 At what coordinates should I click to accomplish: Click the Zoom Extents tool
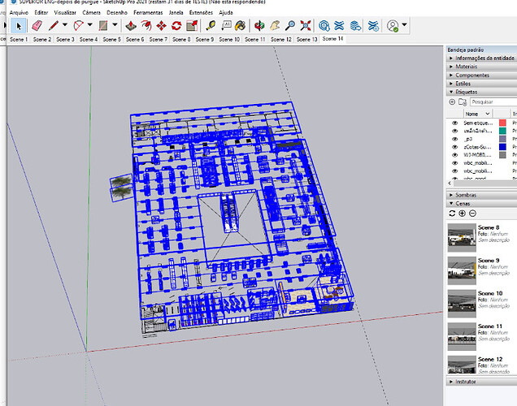click(x=306, y=26)
